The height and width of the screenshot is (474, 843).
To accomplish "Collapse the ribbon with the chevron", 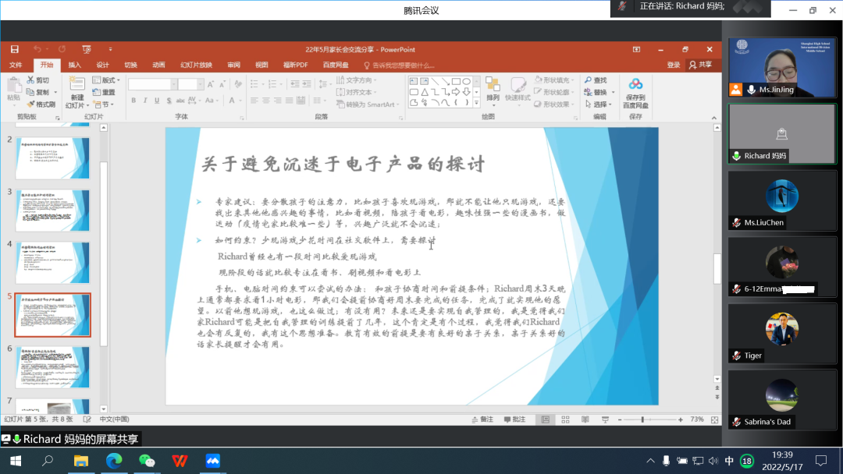I will point(714,118).
